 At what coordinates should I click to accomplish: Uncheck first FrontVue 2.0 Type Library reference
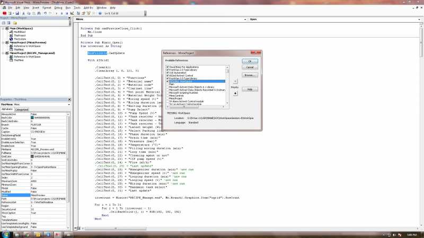pyautogui.click(x=167, y=70)
